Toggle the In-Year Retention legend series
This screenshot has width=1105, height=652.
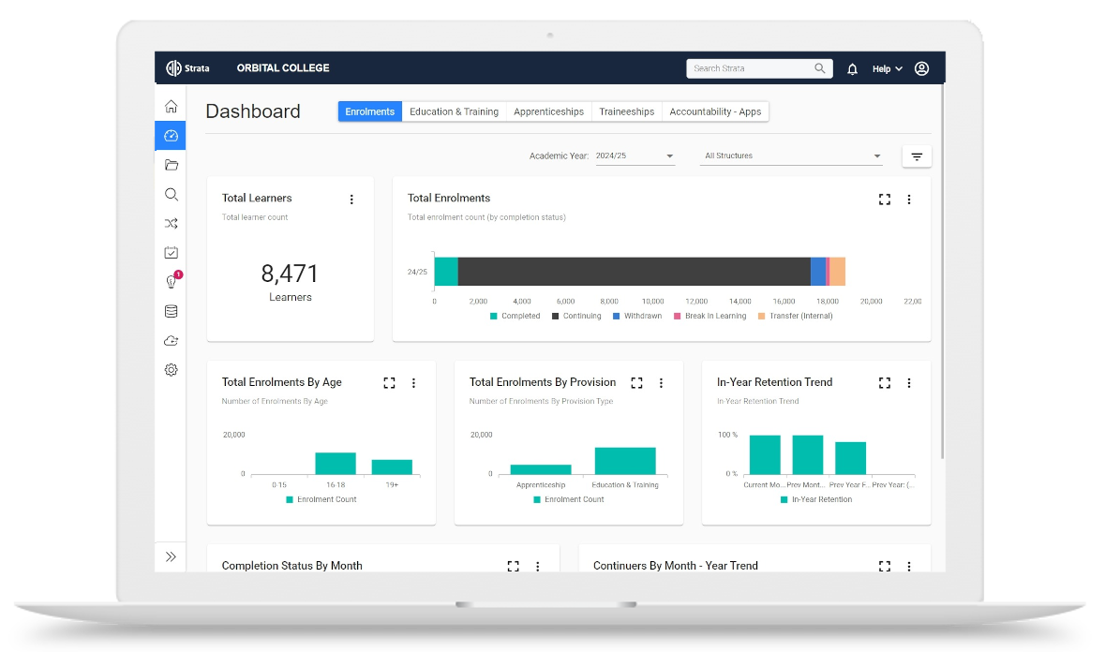816,500
